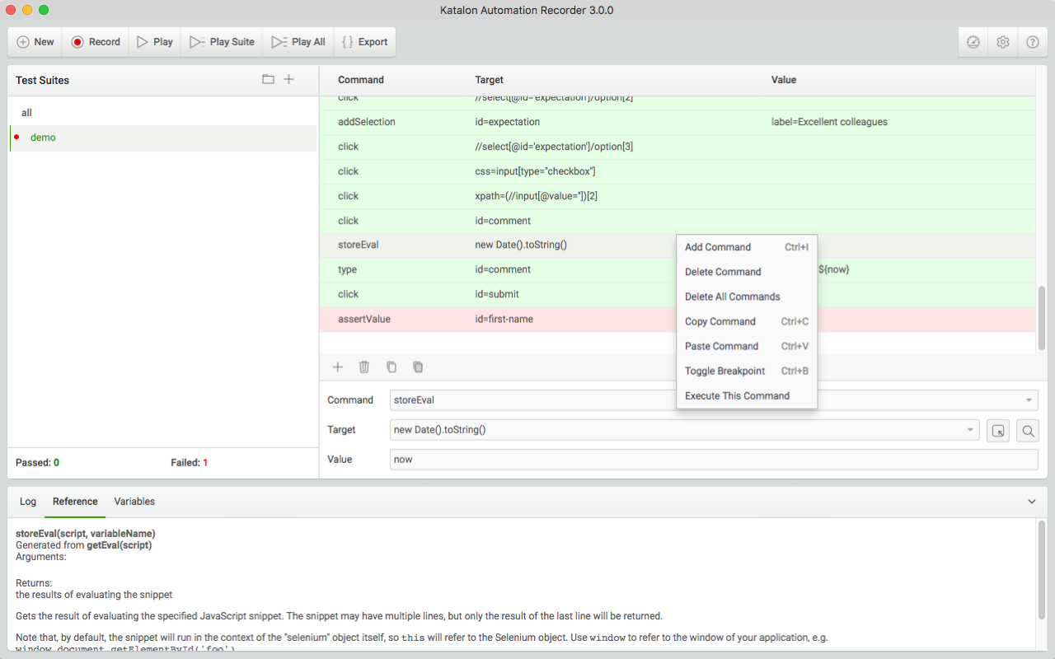Image resolution: width=1055 pixels, height=659 pixels.
Task: Activate the select target element icon
Action: click(999, 430)
